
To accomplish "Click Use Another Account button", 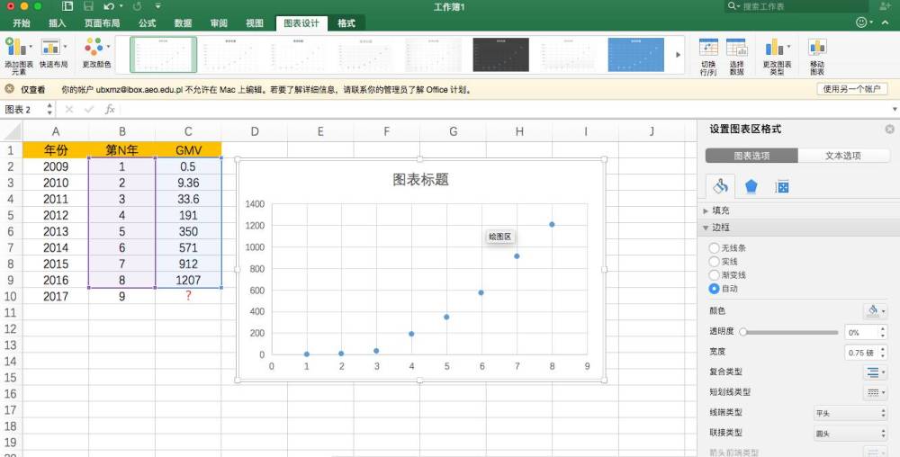I will pos(851,89).
